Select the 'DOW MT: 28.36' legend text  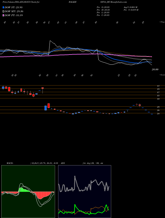(x=14, y=12)
